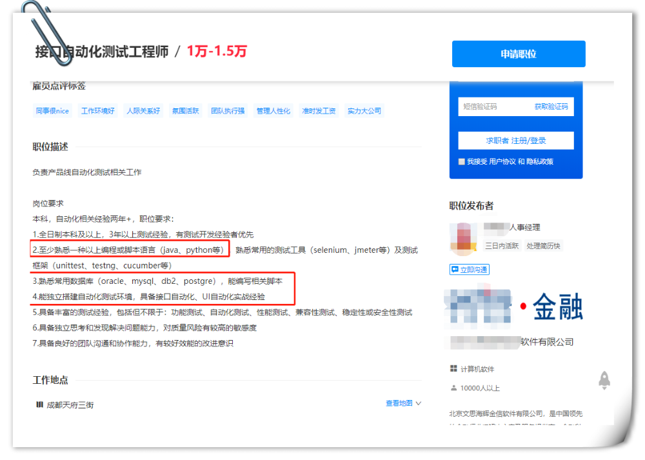645x460 pixels.
Task: Select the 管理人性化 review tag
Action: pyautogui.click(x=273, y=111)
